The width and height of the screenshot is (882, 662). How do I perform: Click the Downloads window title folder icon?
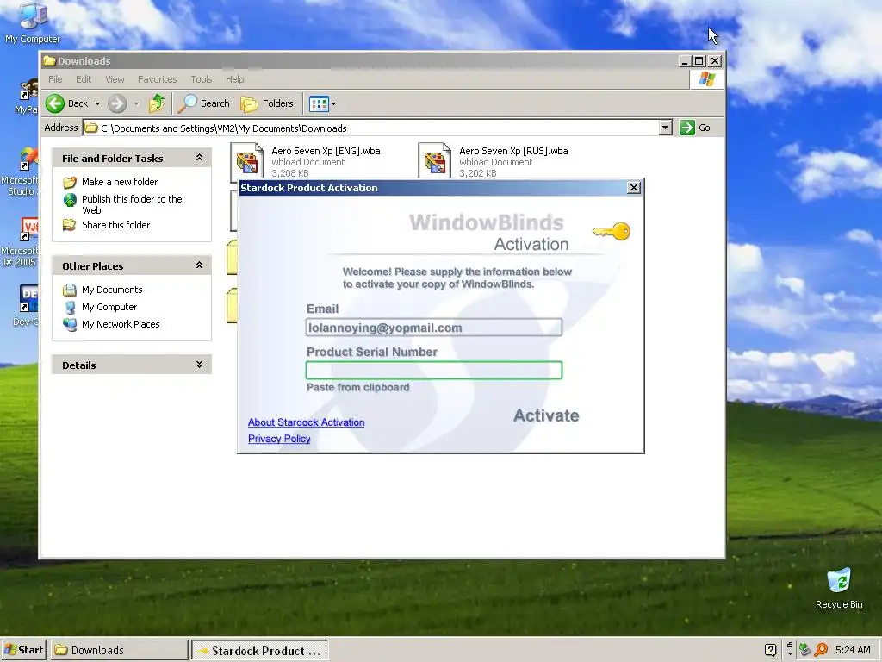49,61
